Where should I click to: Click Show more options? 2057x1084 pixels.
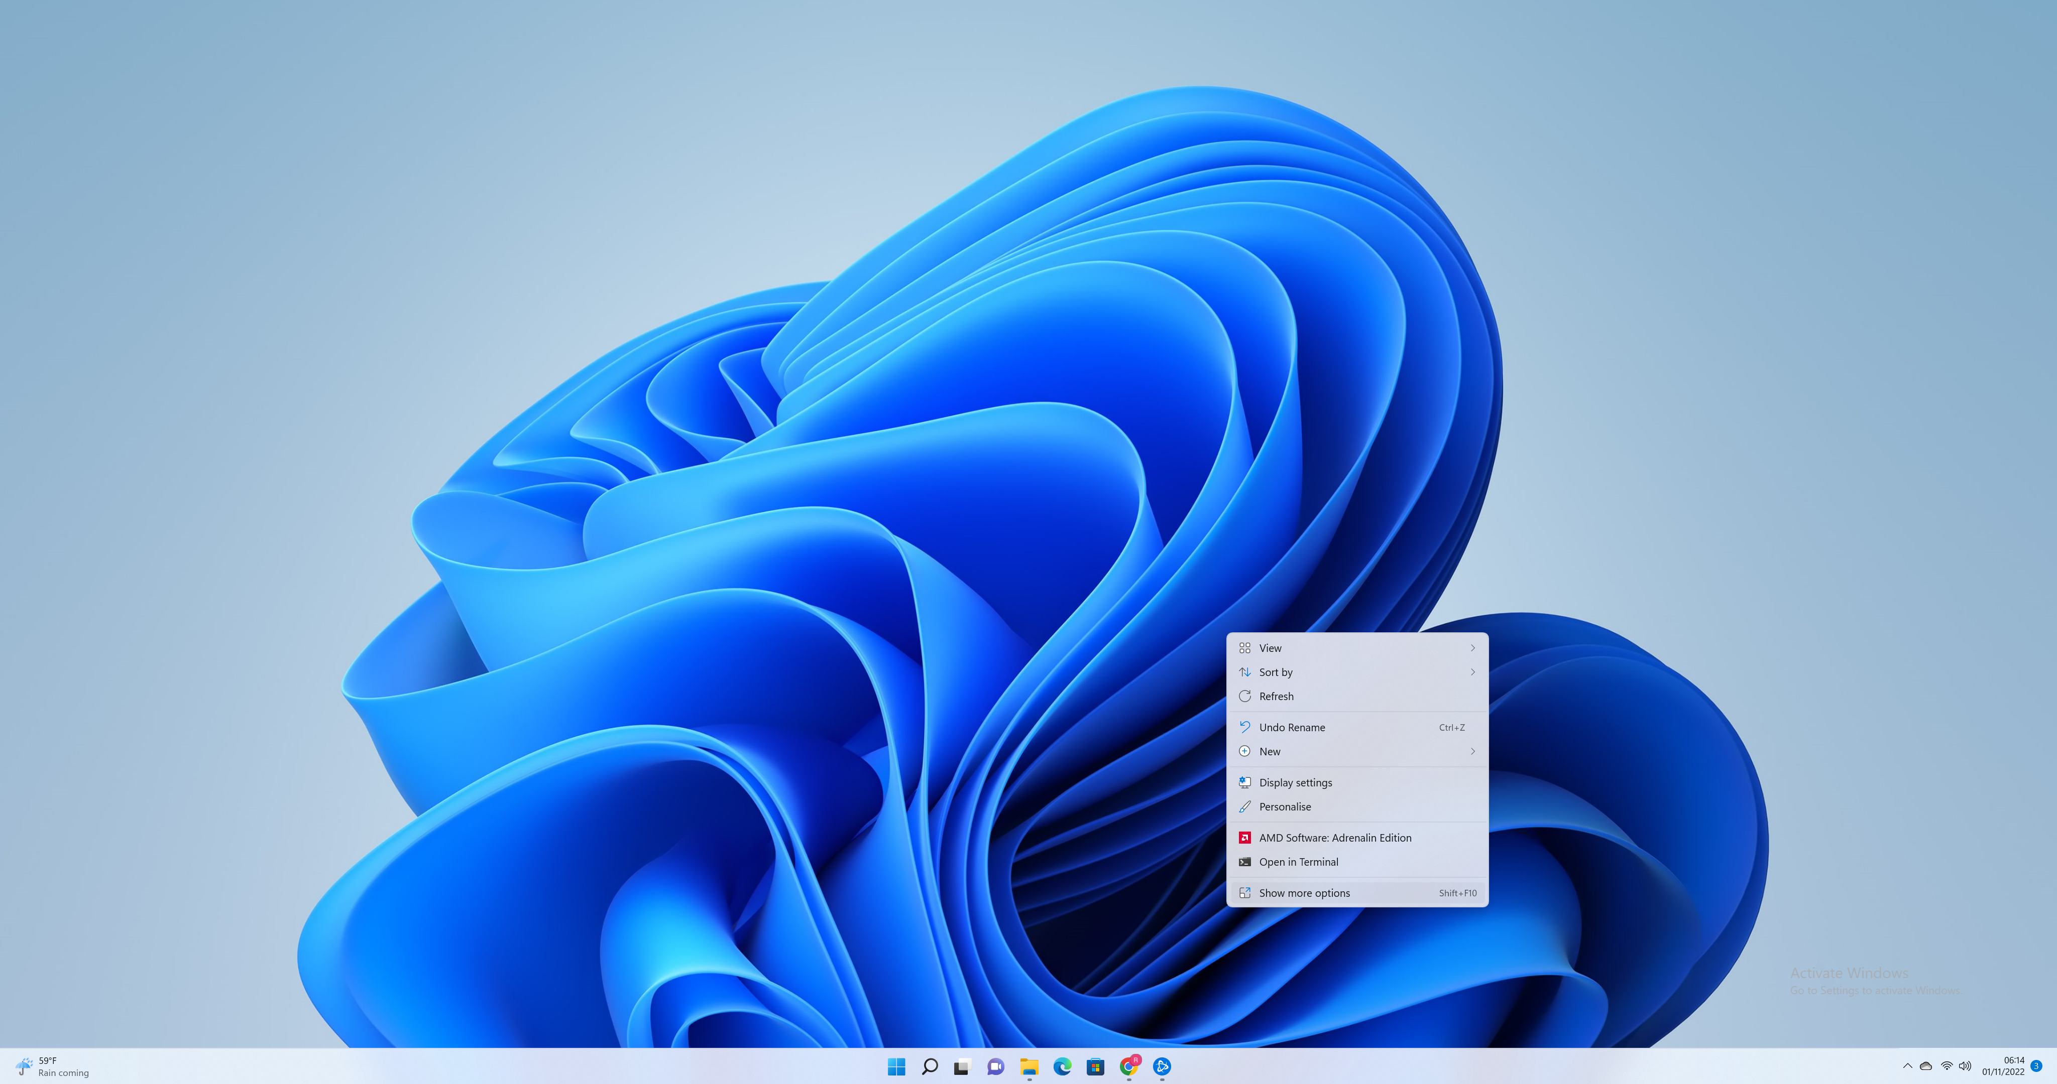(x=1357, y=892)
